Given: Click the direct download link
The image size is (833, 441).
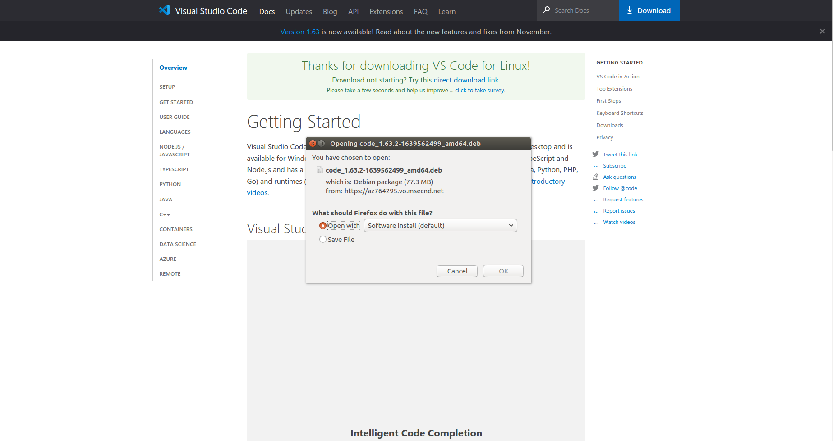Looking at the screenshot, I should tap(466, 80).
